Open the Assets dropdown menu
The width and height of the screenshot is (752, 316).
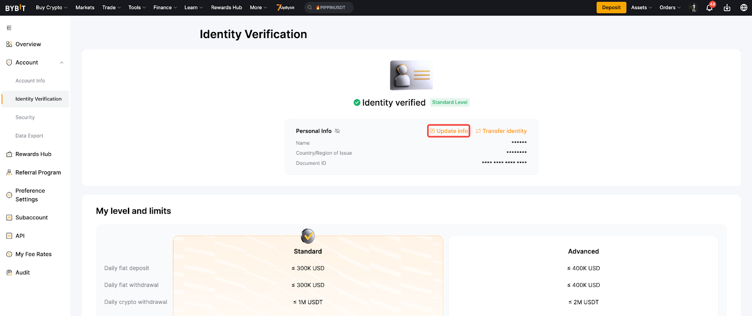tap(641, 8)
